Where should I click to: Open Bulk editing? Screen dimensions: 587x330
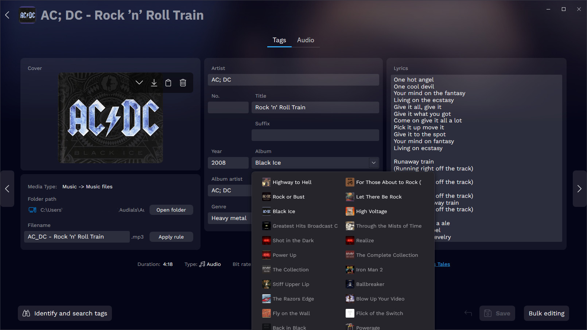tap(547, 313)
